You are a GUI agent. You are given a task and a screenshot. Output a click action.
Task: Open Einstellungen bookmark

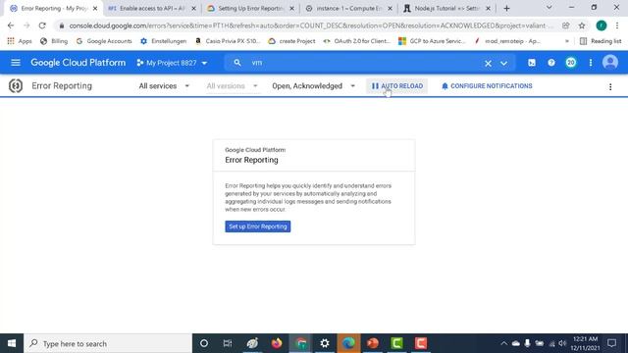tap(164, 41)
